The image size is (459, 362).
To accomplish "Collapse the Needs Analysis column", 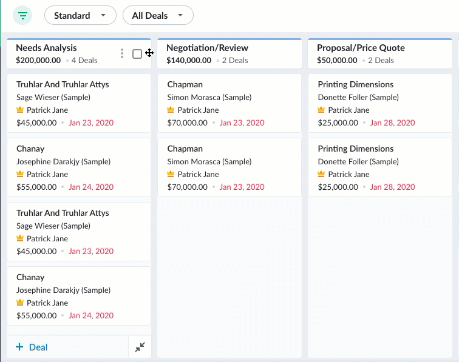I will pyautogui.click(x=140, y=347).
